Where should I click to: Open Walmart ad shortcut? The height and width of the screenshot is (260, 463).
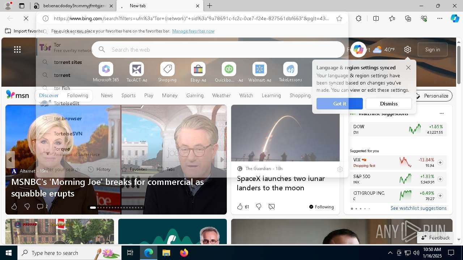coord(260,72)
